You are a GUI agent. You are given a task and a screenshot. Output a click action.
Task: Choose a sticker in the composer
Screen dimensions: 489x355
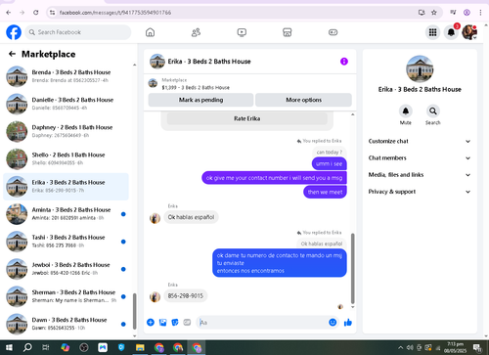tap(175, 323)
